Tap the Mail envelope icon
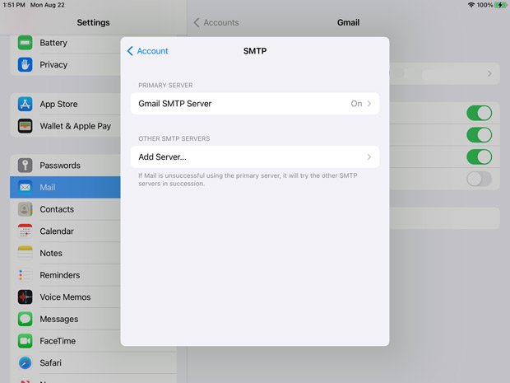The height and width of the screenshot is (383, 510). click(x=25, y=187)
